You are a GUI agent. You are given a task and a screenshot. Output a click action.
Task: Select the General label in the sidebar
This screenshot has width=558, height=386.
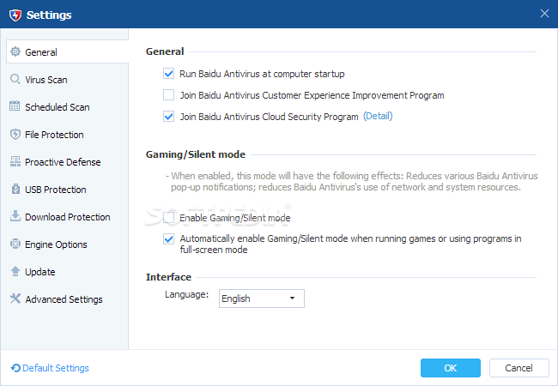coord(41,52)
